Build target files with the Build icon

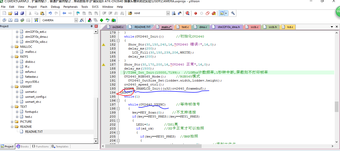[10, 20]
